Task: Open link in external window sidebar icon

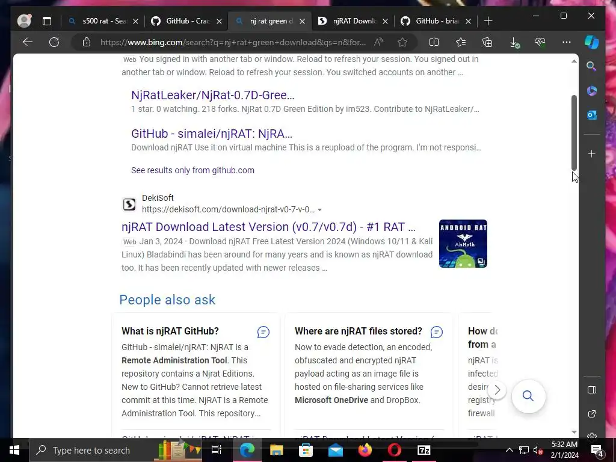Action: (x=592, y=414)
